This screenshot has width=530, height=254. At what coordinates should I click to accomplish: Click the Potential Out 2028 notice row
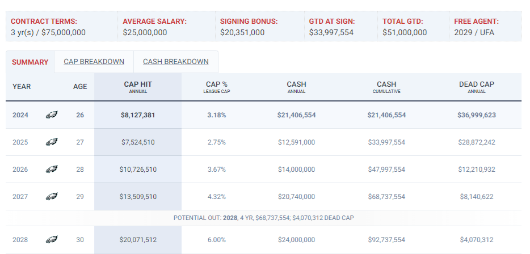(x=263, y=218)
